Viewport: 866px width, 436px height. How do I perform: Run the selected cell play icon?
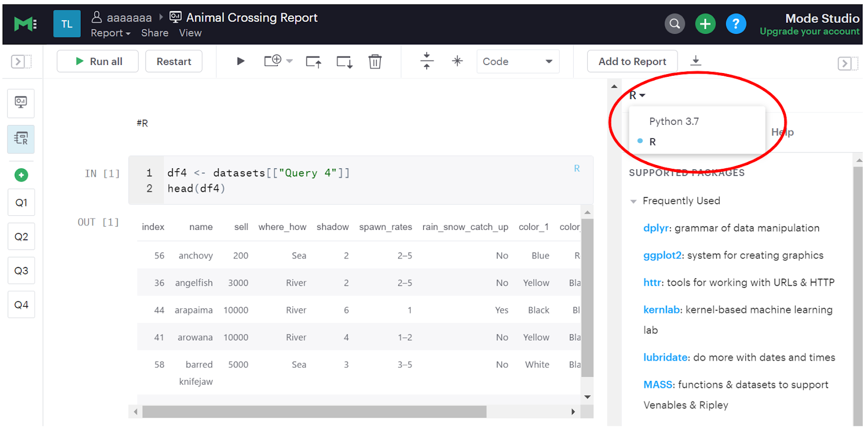pyautogui.click(x=241, y=61)
